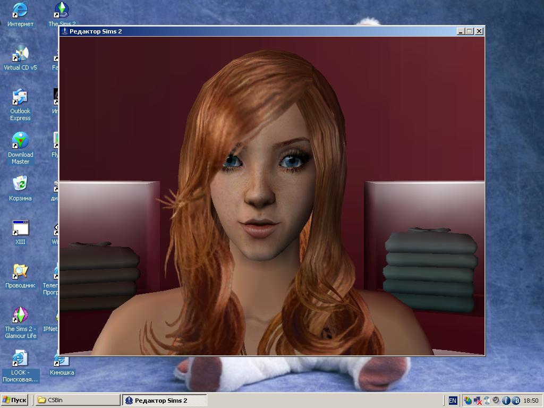Screen dimensions: 544x408
Task: Click the Sims icon in the window title bar
Action: coord(64,31)
